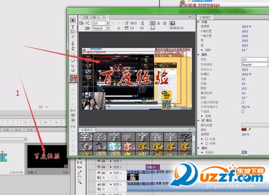Select the Add Anchor Point pen tool
This screenshot has width=269, height=195.
[73, 48]
